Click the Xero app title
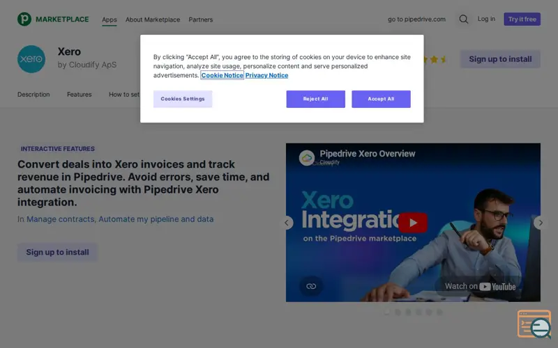The height and width of the screenshot is (348, 558). point(69,52)
